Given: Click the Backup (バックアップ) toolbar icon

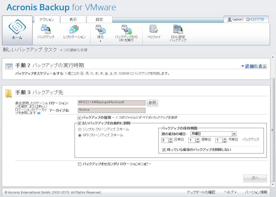Looking at the screenshot, I should (x=46, y=29).
